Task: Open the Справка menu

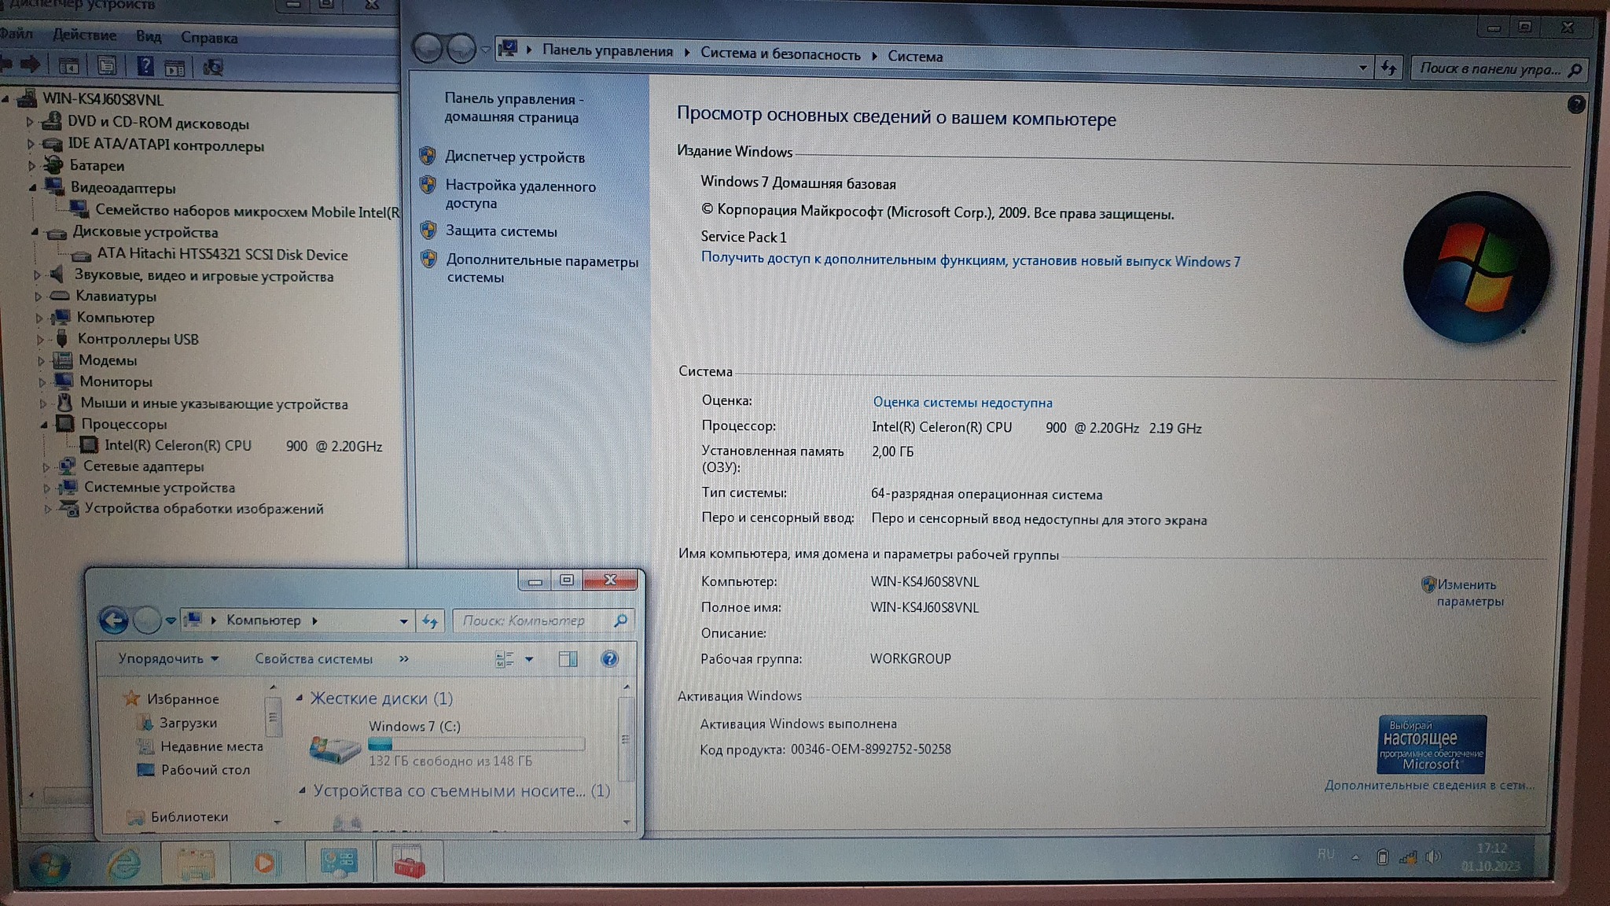Action: [x=208, y=38]
